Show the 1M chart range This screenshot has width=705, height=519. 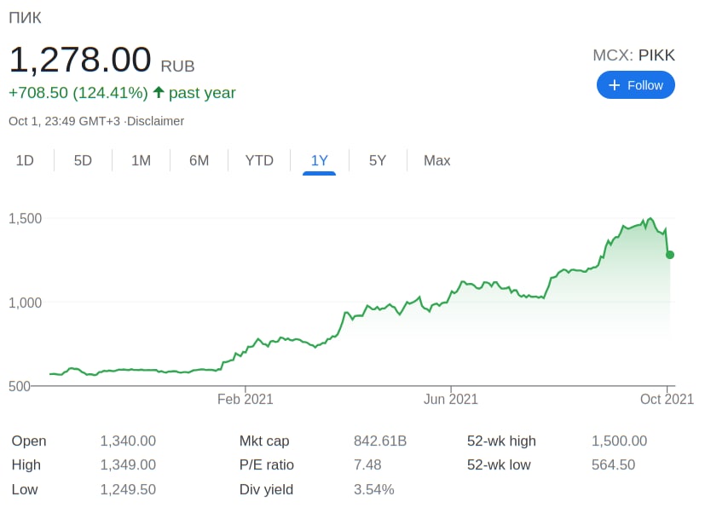pos(141,160)
